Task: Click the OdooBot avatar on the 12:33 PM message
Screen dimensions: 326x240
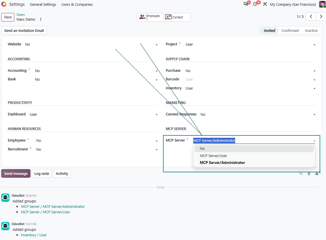Action: 5,198
